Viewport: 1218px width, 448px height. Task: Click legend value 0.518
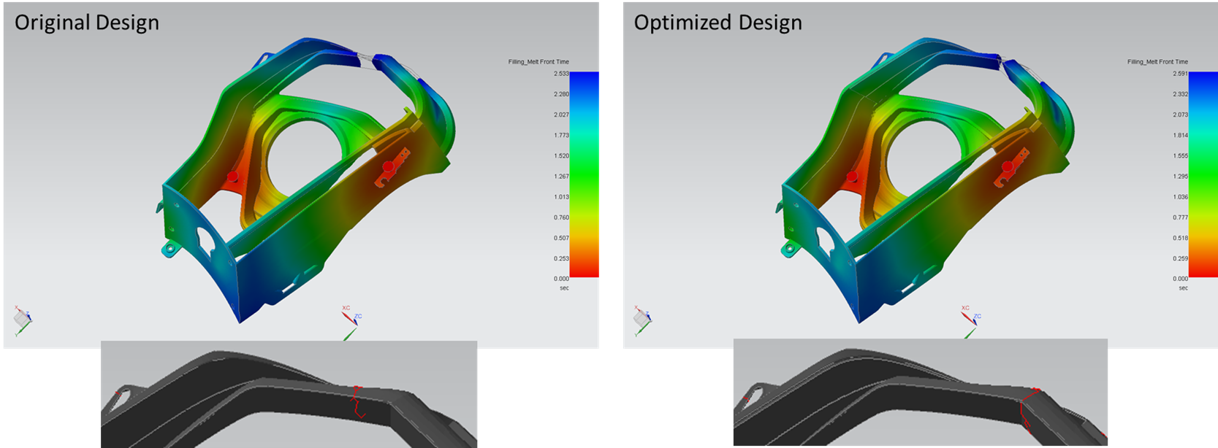coord(1180,238)
